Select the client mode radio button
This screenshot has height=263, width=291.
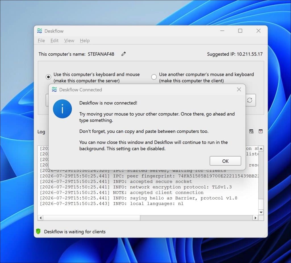click(154, 77)
